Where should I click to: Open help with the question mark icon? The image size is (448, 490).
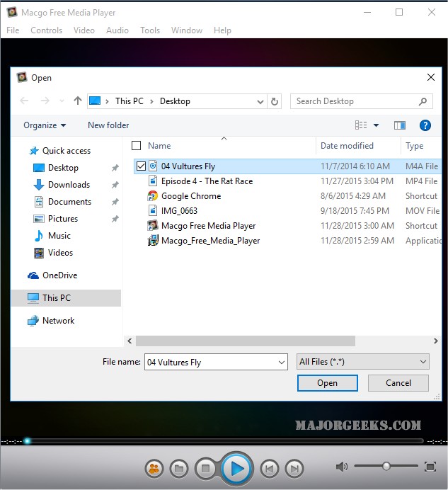click(425, 125)
